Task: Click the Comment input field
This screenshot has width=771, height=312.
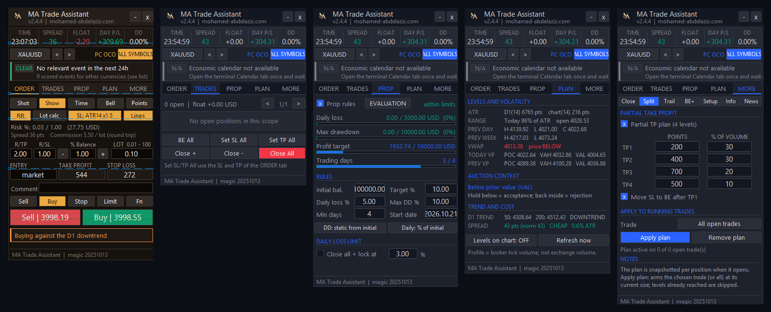Action: (x=96, y=188)
